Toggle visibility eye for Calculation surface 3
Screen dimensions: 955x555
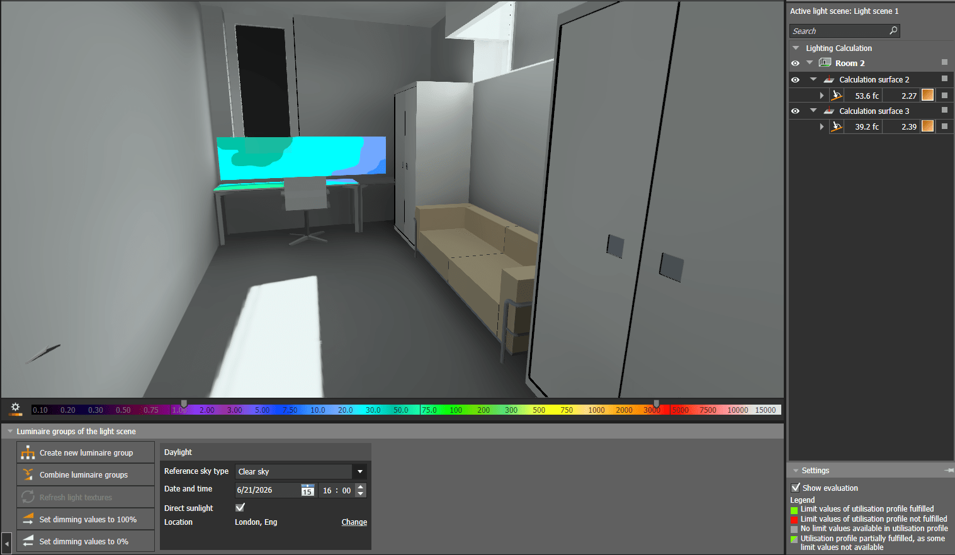tap(795, 111)
